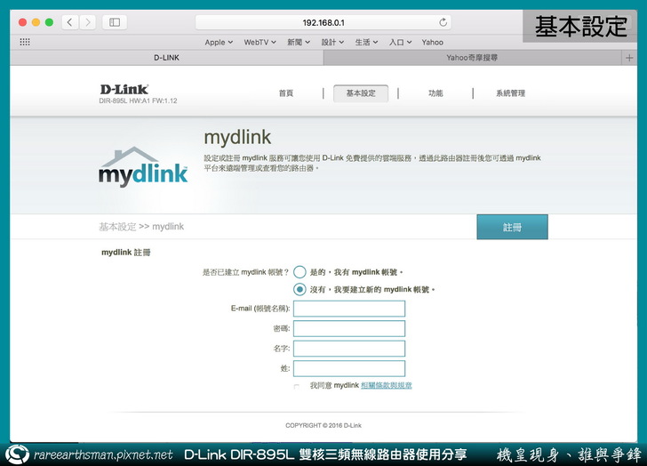Open the 相關條款與規章 link
647x466 pixels.
(x=387, y=385)
